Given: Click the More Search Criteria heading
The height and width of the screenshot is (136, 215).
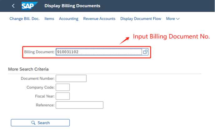Looking at the screenshot, I should 28,69.
